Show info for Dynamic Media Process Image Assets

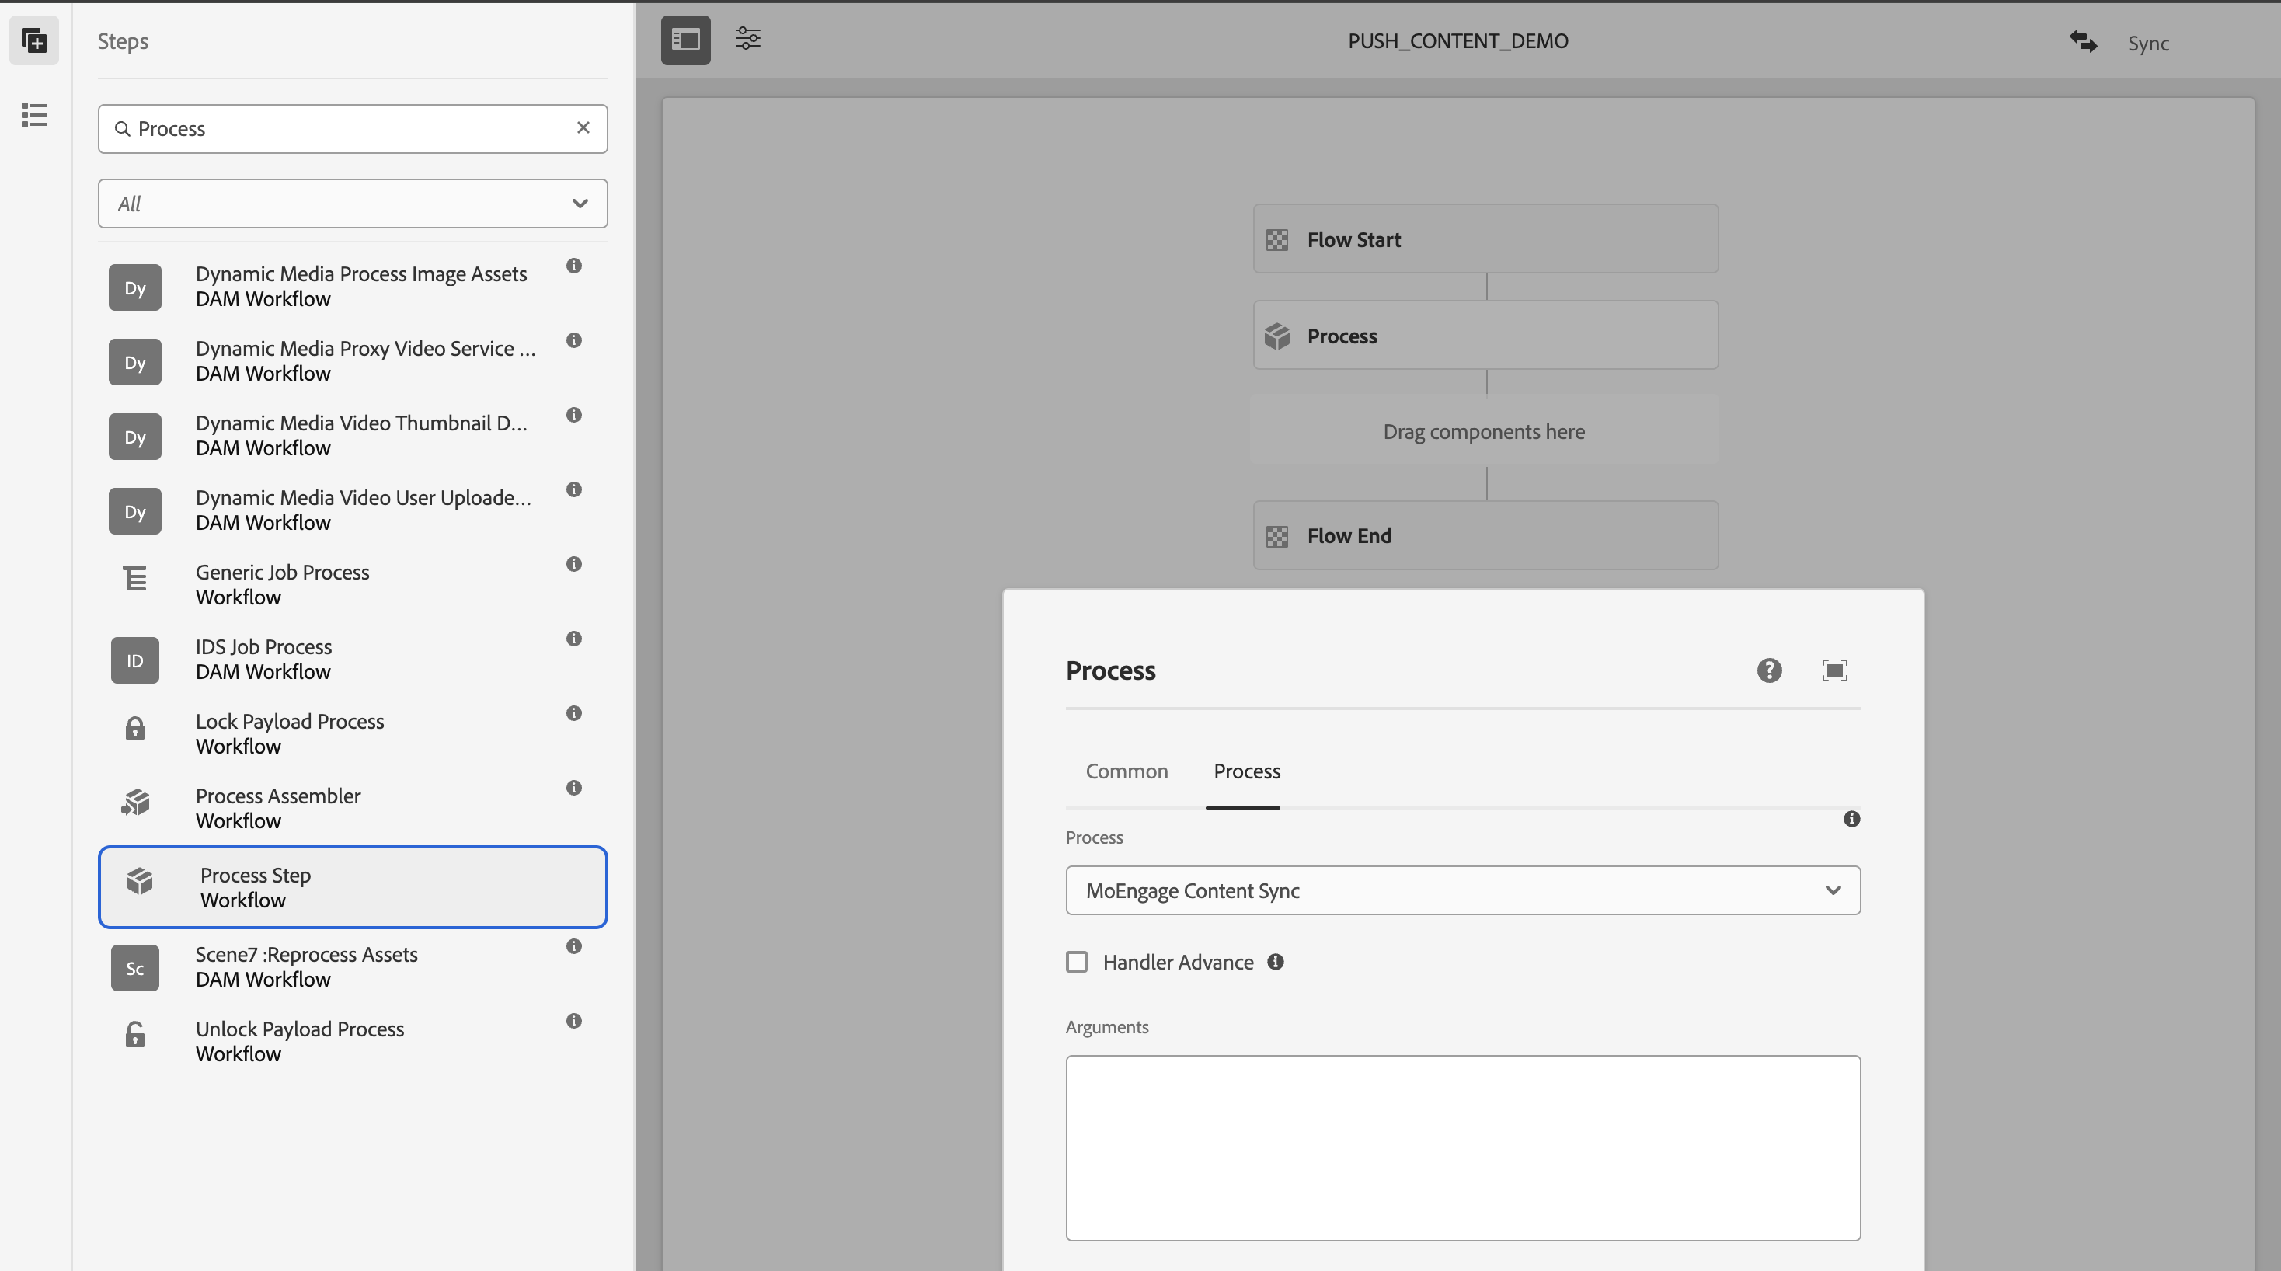[574, 266]
